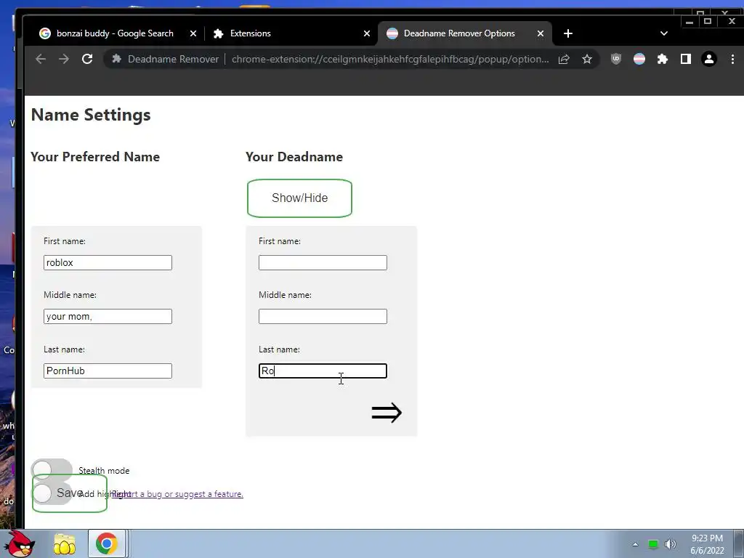Open the Report a bug or suggest a feature link
The image size is (744, 558).
pyautogui.click(x=177, y=494)
